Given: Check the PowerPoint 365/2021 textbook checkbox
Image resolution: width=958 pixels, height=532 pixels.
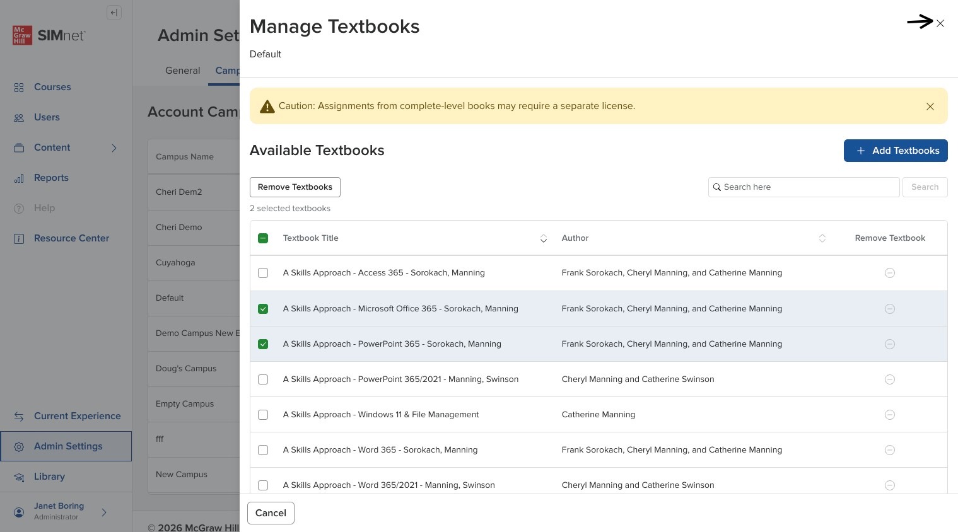Looking at the screenshot, I should 263,379.
